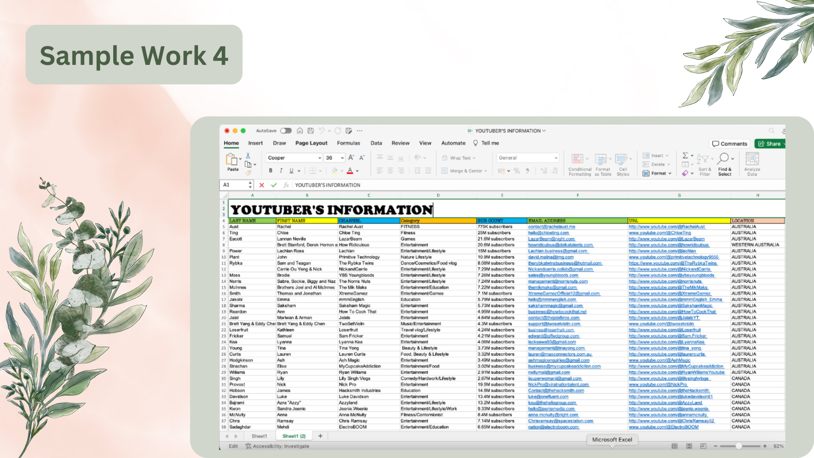Open the Cooper font name dropdown
This screenshot has width=814, height=458.
(x=295, y=158)
